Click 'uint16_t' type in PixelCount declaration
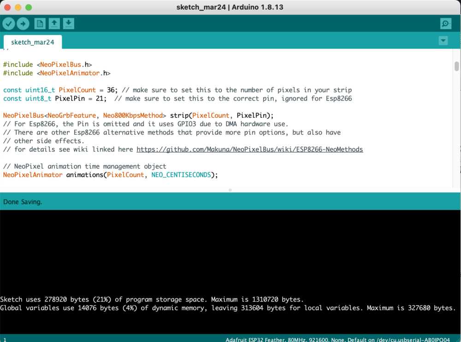 40,90
